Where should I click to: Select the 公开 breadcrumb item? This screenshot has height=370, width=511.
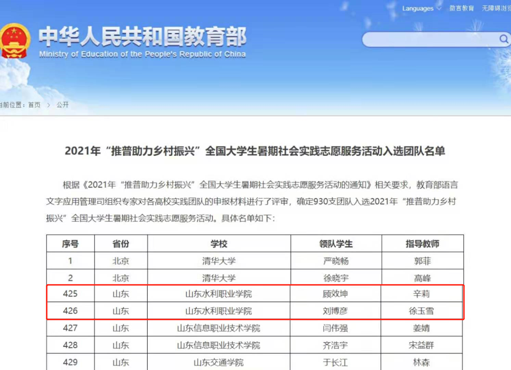coord(62,105)
